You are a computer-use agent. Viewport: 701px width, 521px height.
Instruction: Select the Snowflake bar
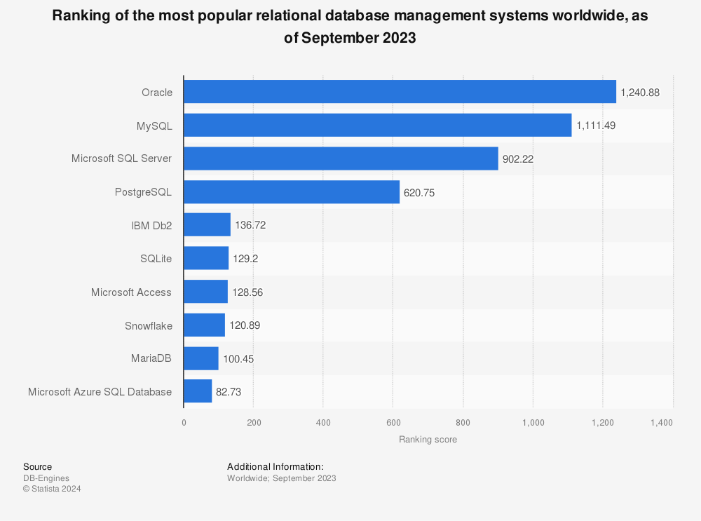(205, 325)
